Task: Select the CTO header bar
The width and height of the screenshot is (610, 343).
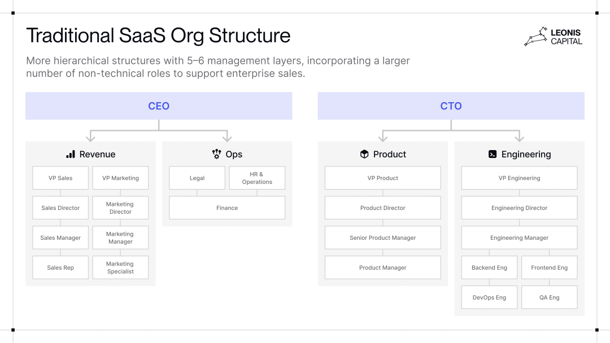Action: [451, 106]
